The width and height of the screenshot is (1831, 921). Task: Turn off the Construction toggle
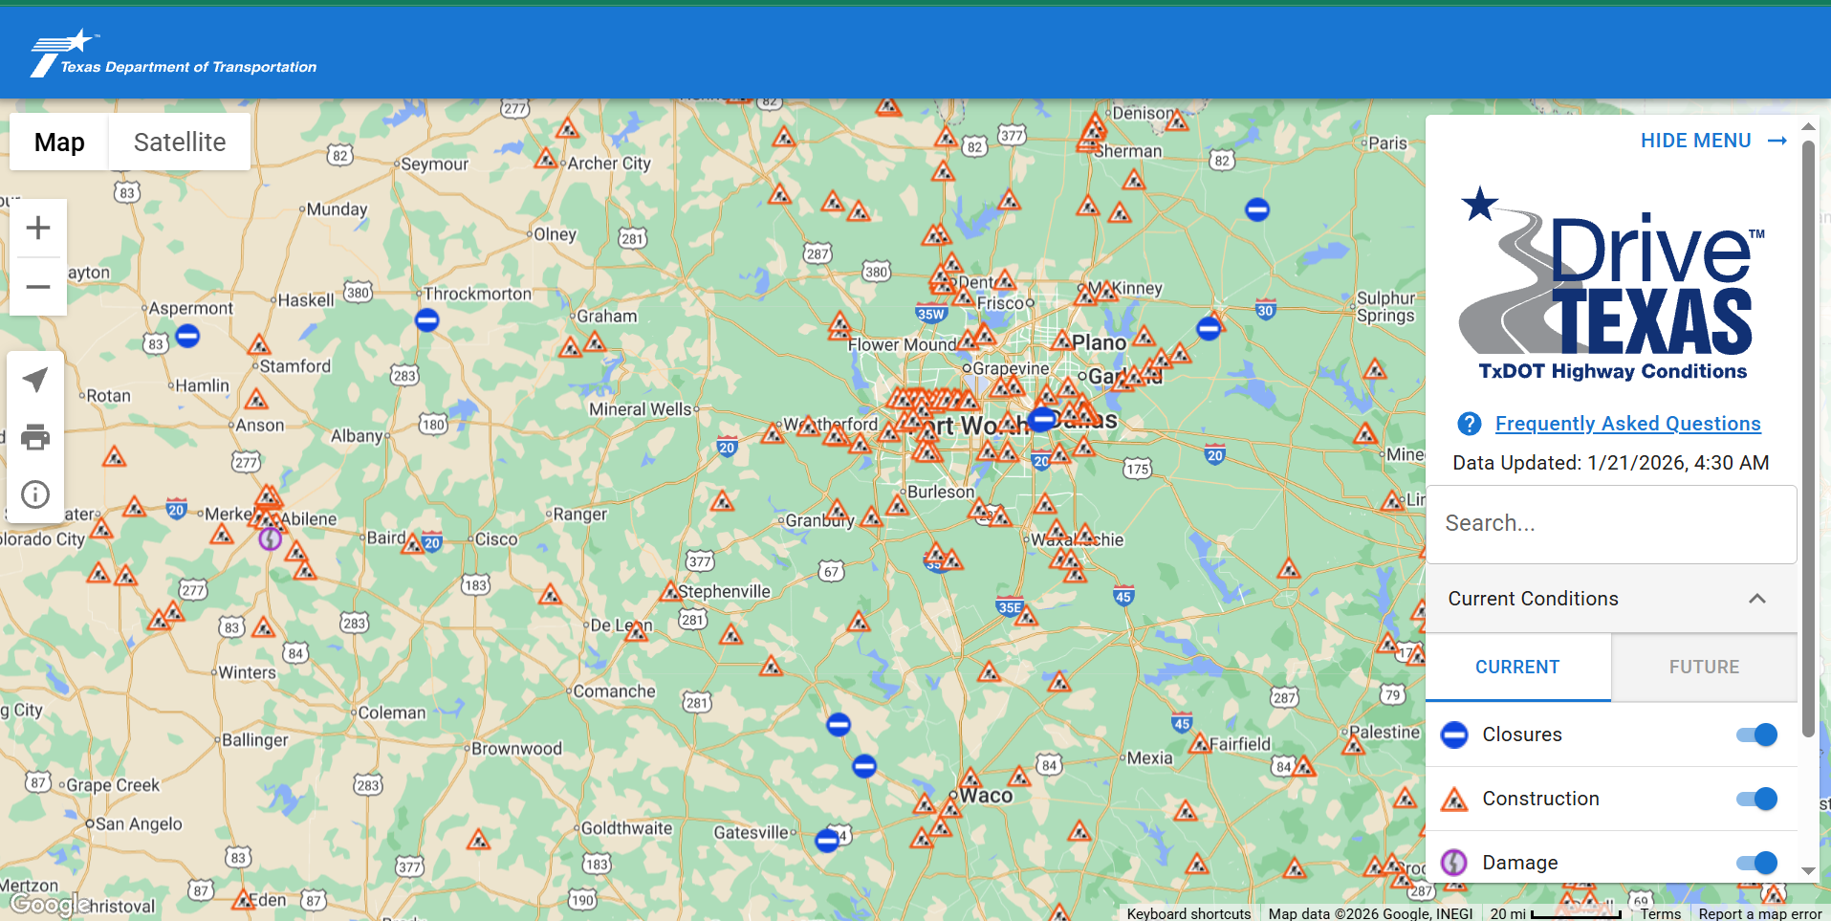pyautogui.click(x=1756, y=799)
